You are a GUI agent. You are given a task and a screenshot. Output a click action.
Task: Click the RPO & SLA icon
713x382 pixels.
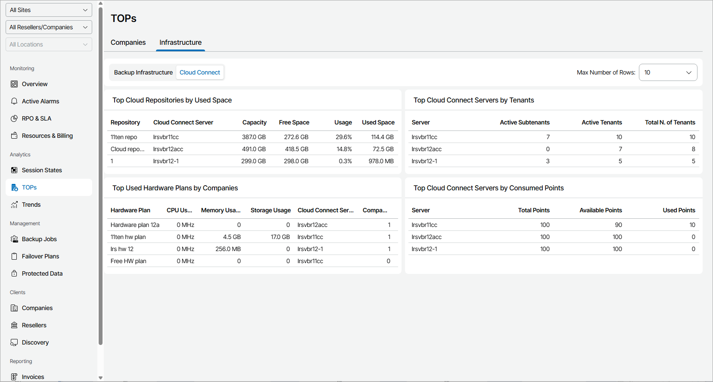pyautogui.click(x=14, y=118)
